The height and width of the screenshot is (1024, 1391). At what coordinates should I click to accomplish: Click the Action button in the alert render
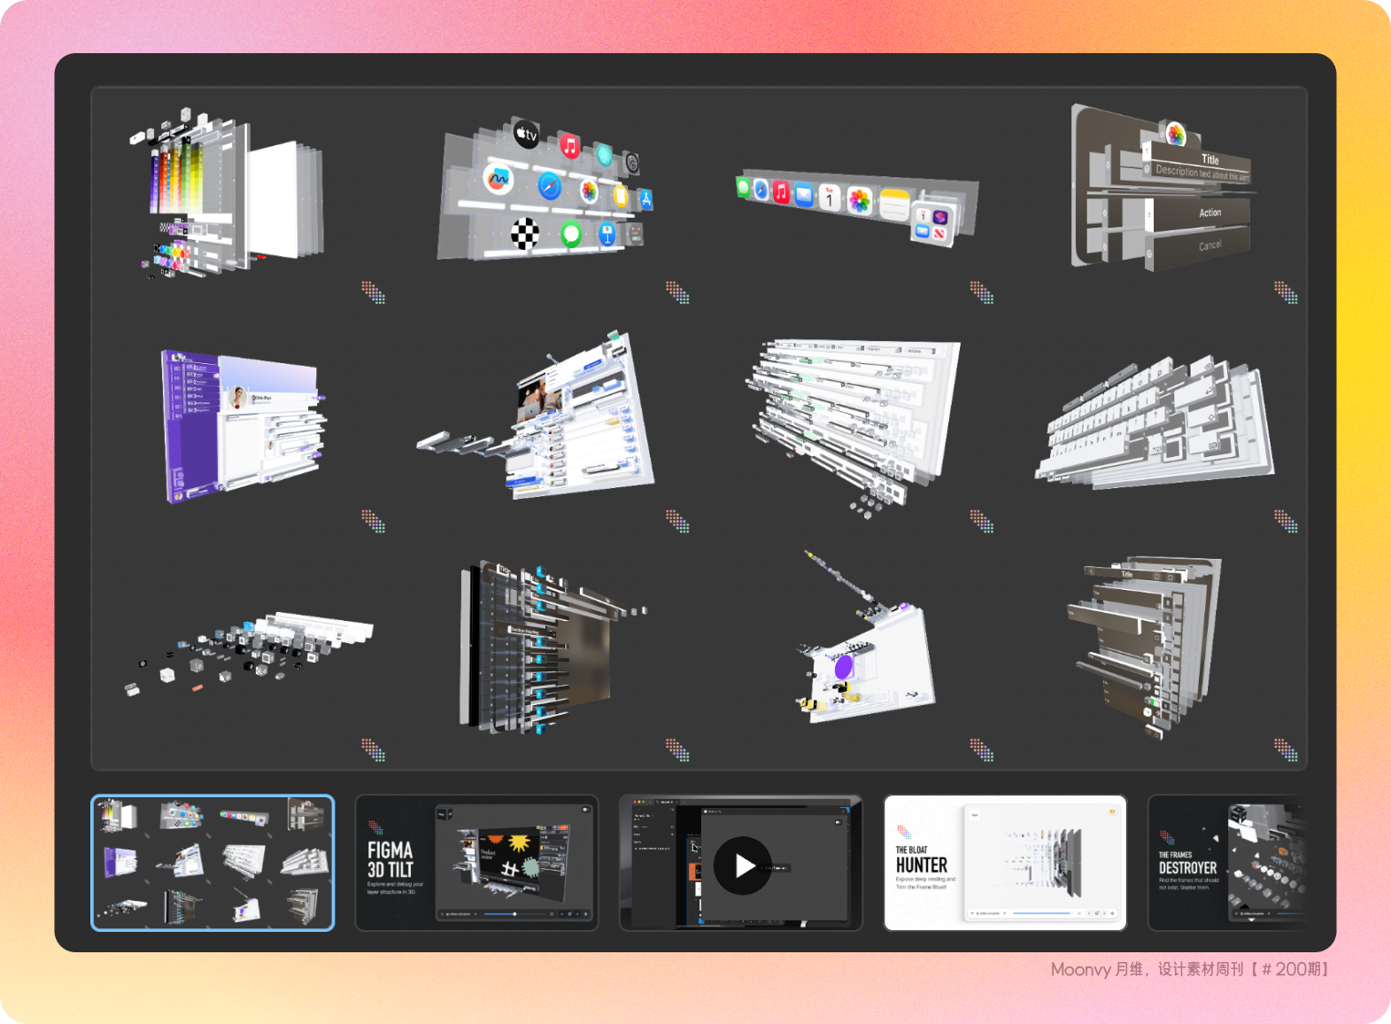click(x=1209, y=213)
